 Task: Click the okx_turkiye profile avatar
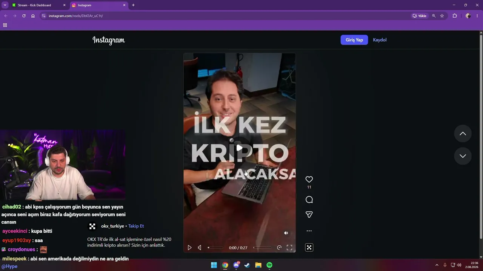pos(92,226)
